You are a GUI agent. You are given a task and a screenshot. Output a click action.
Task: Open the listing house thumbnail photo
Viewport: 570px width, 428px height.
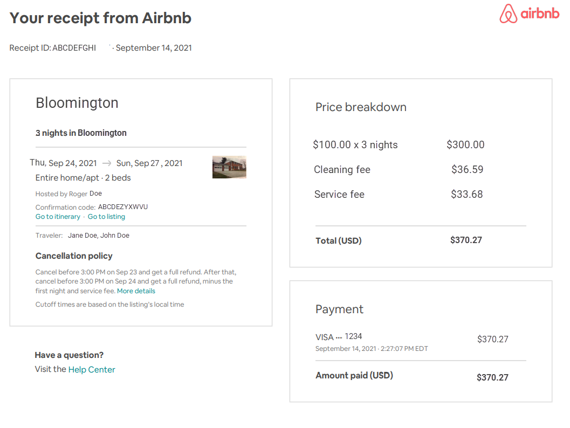click(x=229, y=167)
